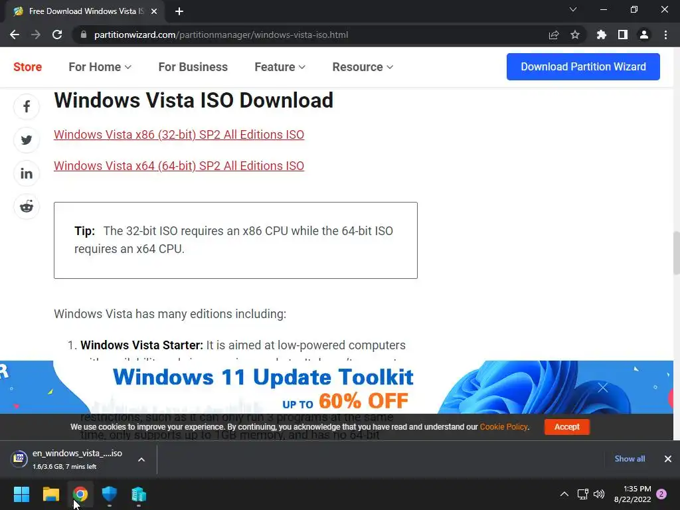The width and height of the screenshot is (680, 510).
Task: Expand the Resource menu
Action: (363, 67)
